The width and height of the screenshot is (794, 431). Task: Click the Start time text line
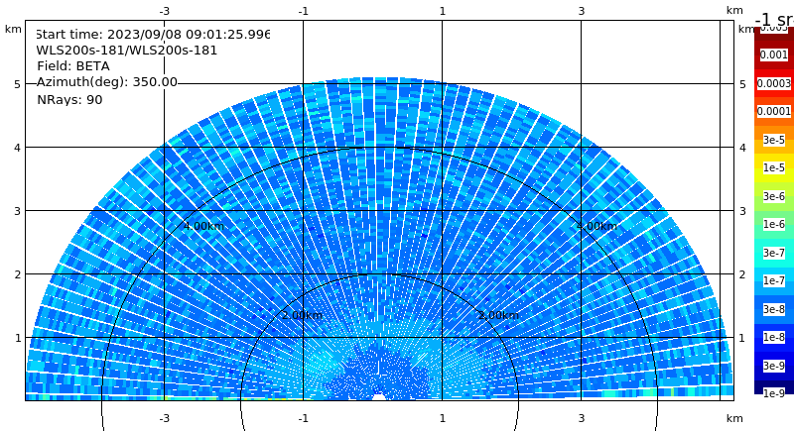point(153,35)
